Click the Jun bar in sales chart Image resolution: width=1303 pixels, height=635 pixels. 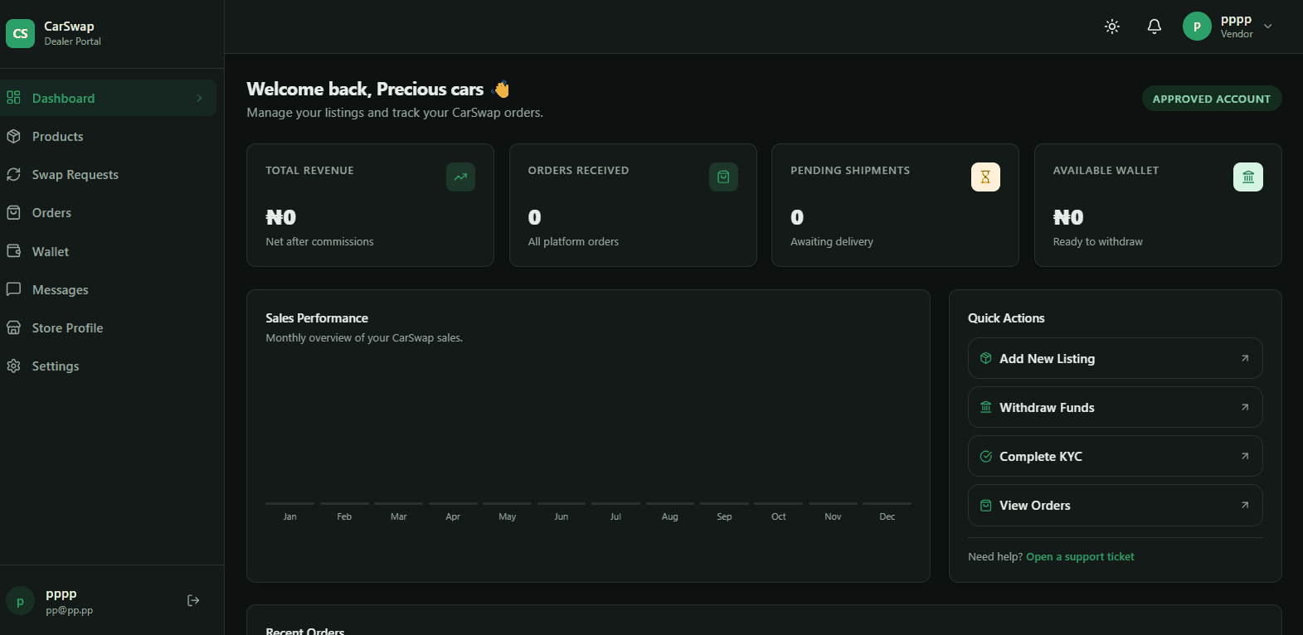[562, 503]
